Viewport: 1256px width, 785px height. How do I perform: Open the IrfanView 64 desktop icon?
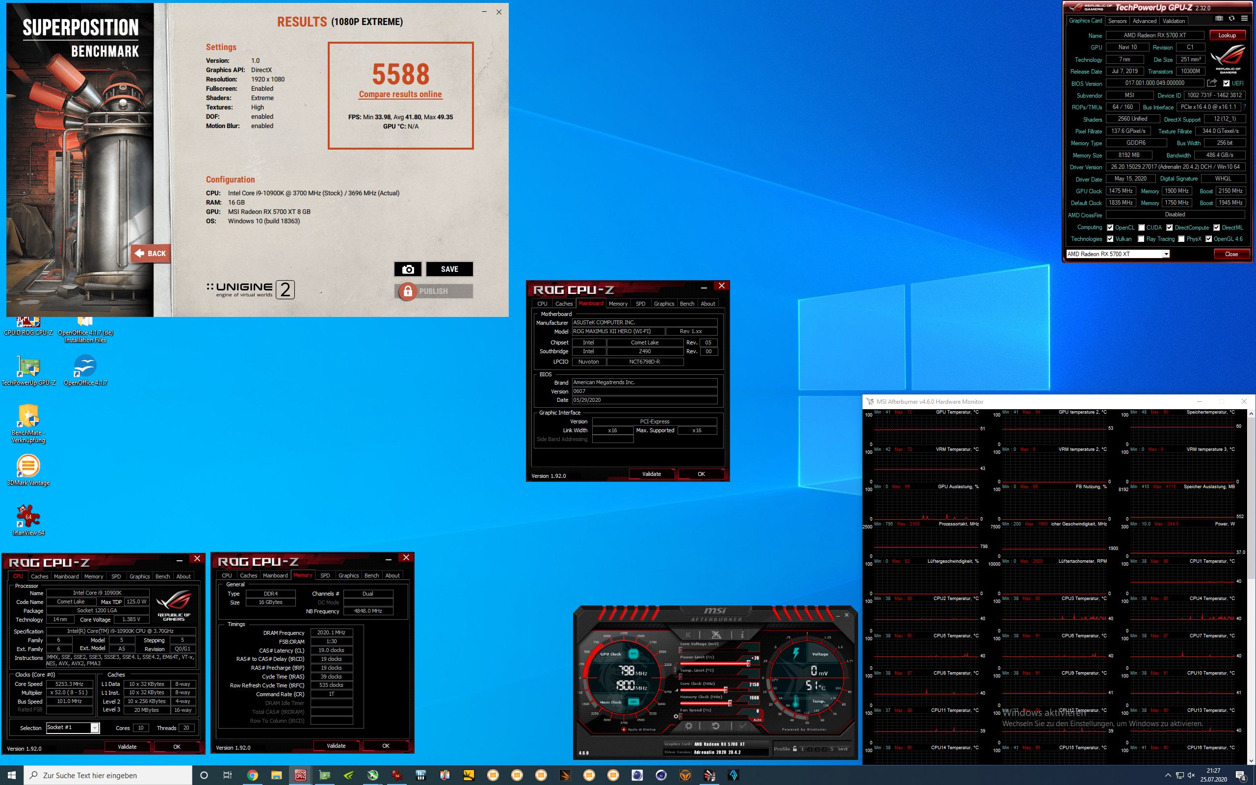click(28, 519)
